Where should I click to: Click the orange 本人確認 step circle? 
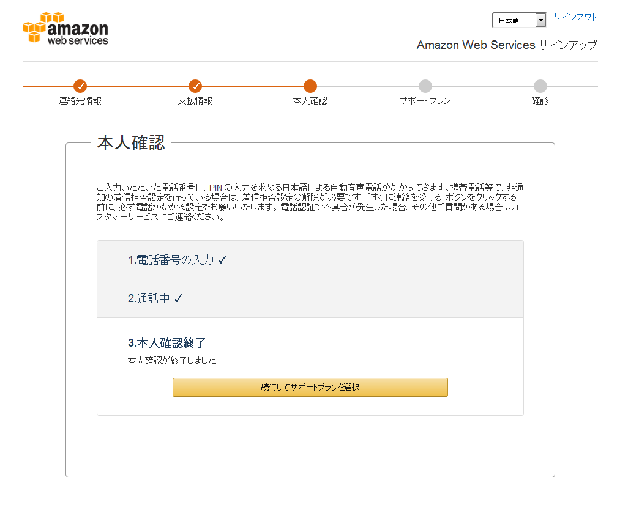[x=310, y=86]
